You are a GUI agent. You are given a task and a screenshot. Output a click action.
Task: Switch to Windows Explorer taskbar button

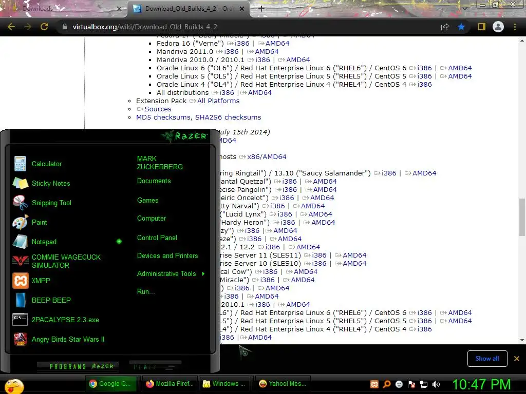tap(225, 384)
